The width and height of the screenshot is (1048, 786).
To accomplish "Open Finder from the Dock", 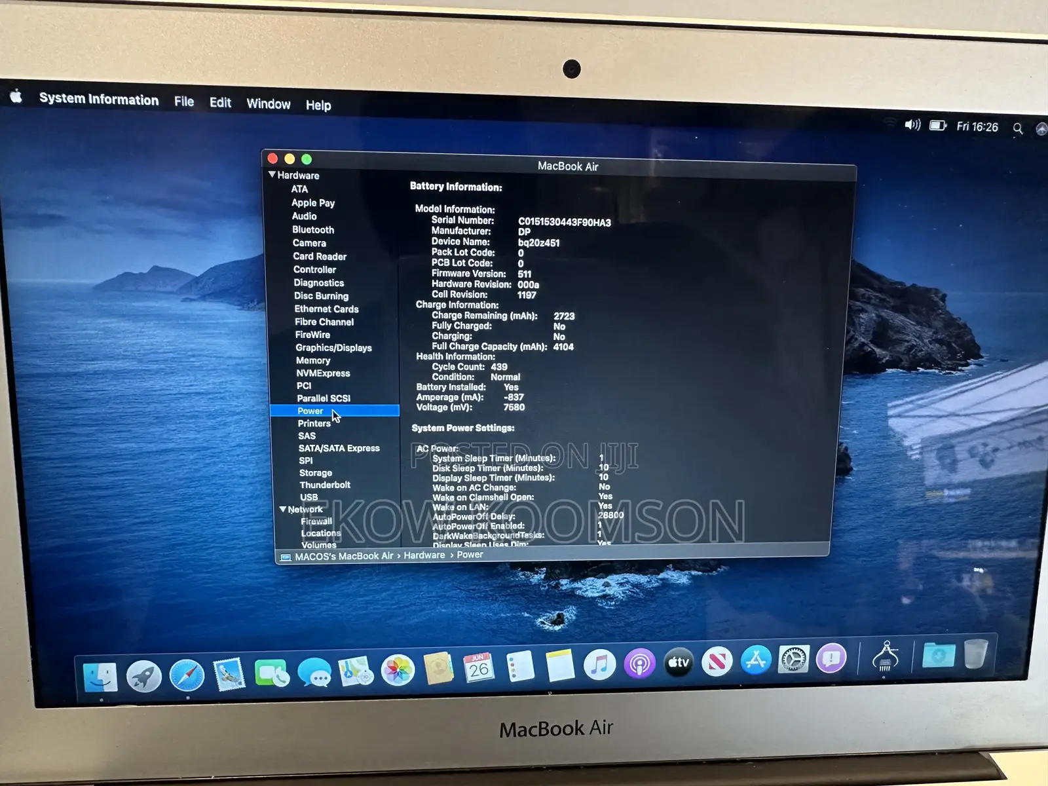I will click(x=100, y=677).
